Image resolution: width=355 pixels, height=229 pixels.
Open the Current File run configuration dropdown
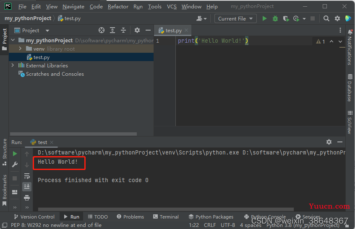point(235,18)
